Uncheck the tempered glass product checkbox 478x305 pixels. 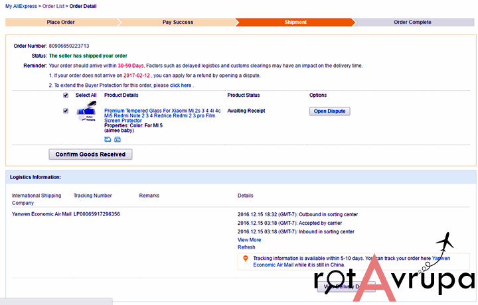[x=65, y=111]
